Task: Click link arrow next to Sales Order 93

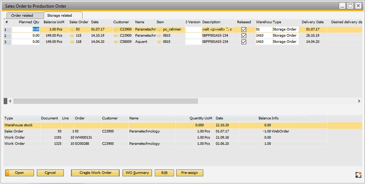Action: 72,29
